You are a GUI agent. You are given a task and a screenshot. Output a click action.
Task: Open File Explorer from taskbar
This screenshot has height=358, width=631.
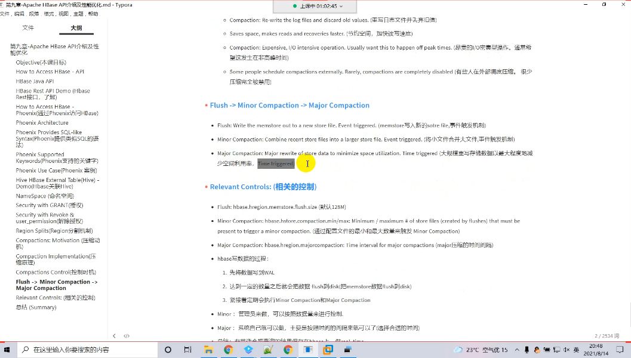[208, 350]
